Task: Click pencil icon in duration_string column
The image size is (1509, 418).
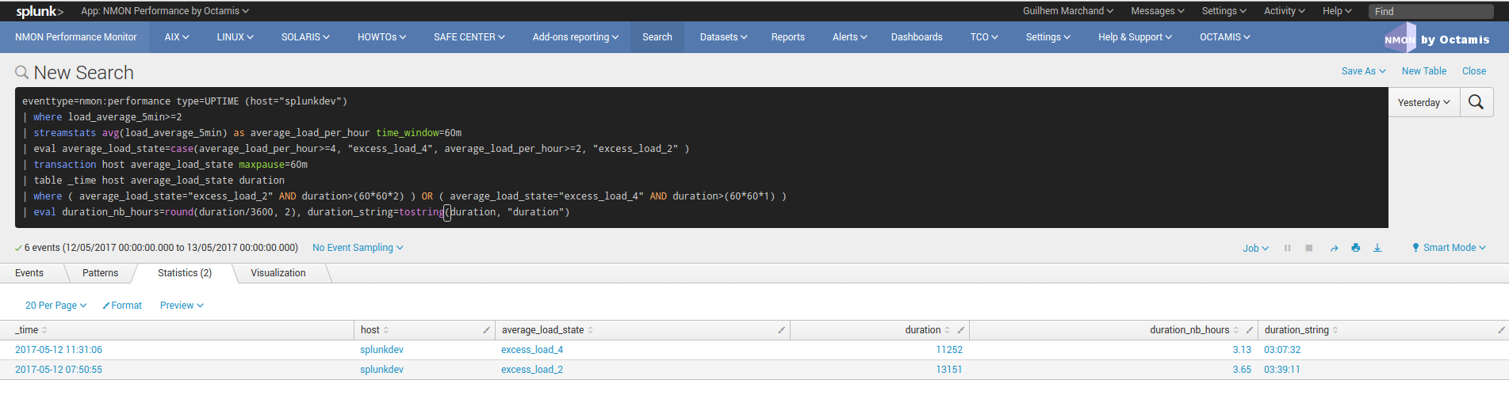Action: pos(1501,330)
